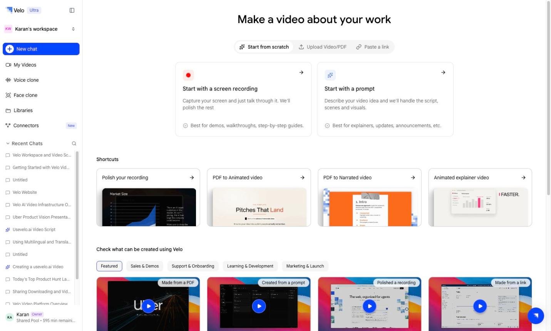Open Connectors
Viewport: 551px width, 331px height.
point(41,126)
